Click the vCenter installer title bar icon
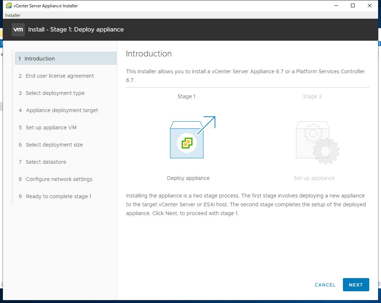The width and height of the screenshot is (381, 303). tap(9, 5)
